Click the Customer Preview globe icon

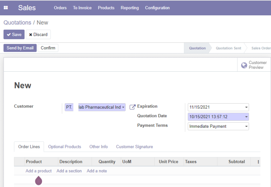(x=244, y=65)
